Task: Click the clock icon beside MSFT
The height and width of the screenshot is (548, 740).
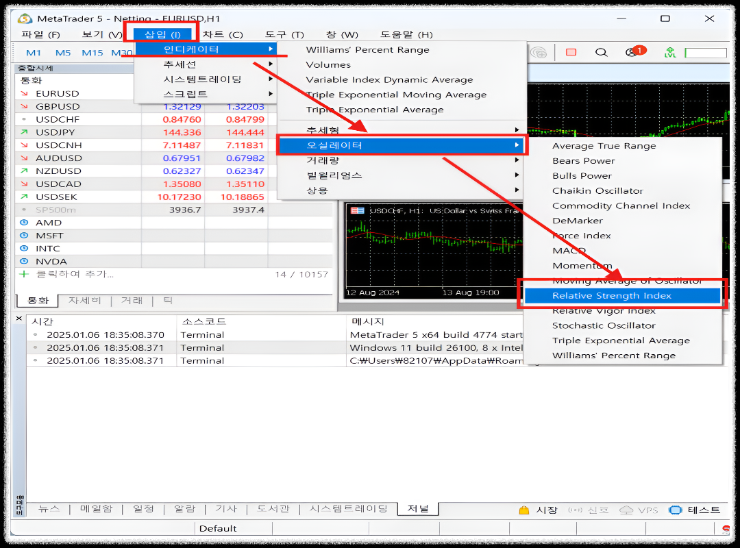Action: (24, 236)
